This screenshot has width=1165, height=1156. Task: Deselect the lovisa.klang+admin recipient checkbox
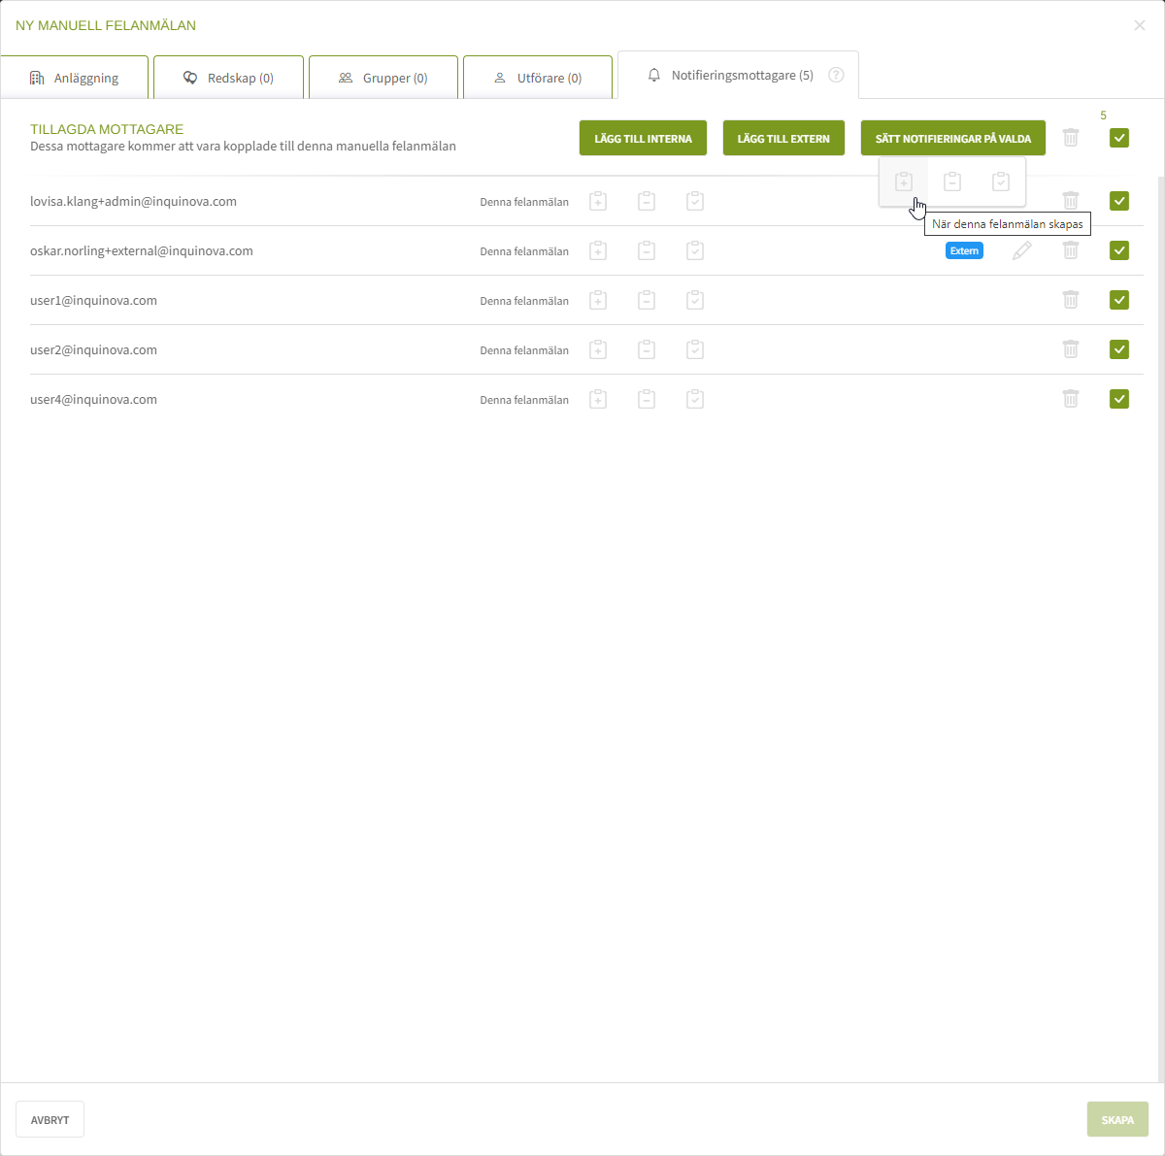(x=1119, y=201)
